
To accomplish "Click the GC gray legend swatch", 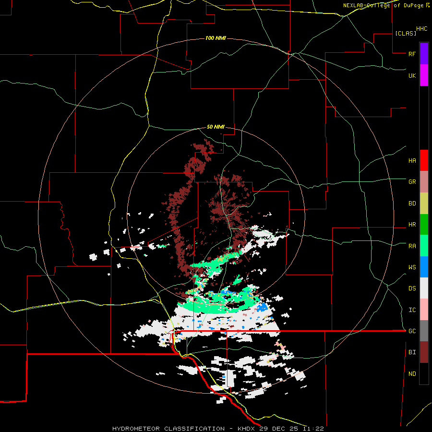I will 424,331.
